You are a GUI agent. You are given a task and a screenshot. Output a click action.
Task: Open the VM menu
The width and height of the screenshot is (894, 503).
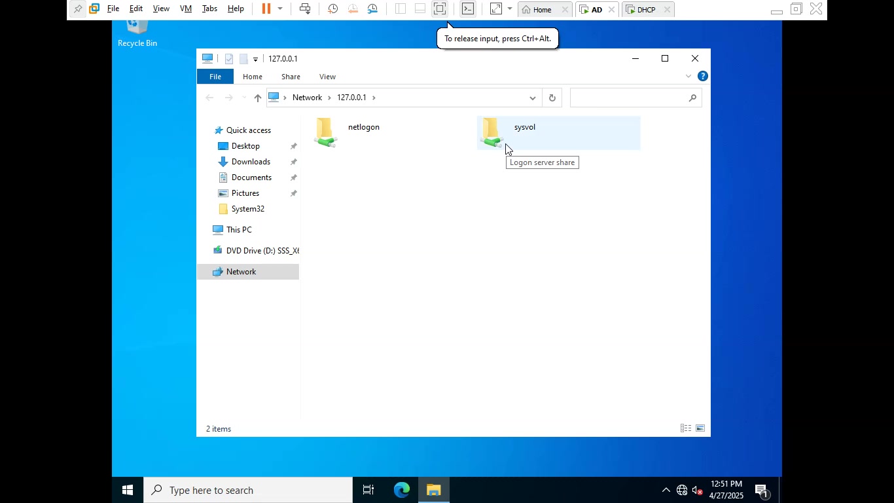(x=186, y=9)
